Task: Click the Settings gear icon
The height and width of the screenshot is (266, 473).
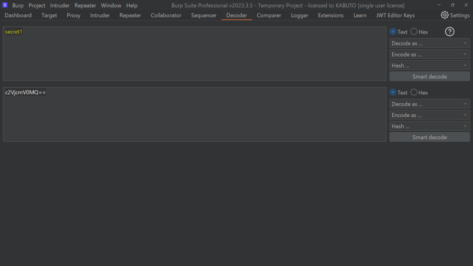Action: pos(445,15)
